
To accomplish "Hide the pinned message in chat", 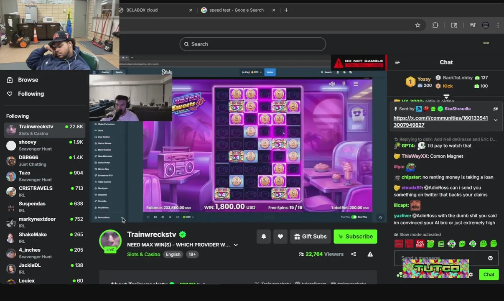I will click(495, 109).
